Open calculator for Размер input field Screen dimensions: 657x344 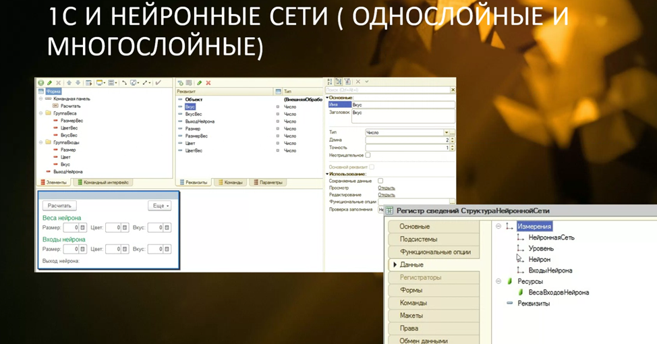tap(82, 249)
